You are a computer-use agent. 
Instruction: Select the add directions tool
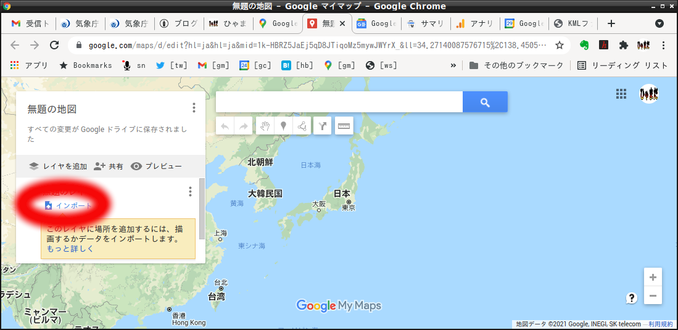tap(322, 126)
